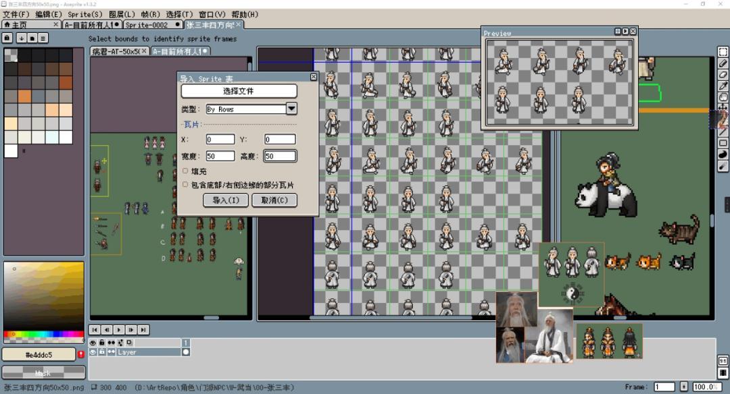The height and width of the screenshot is (394, 730).
Task: Open the 图层(L) menu
Action: coord(122,14)
